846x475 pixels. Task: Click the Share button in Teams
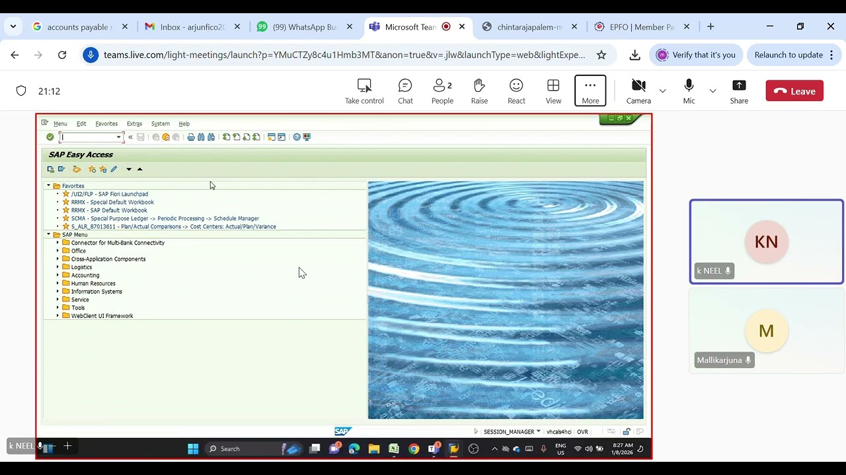[x=739, y=91]
